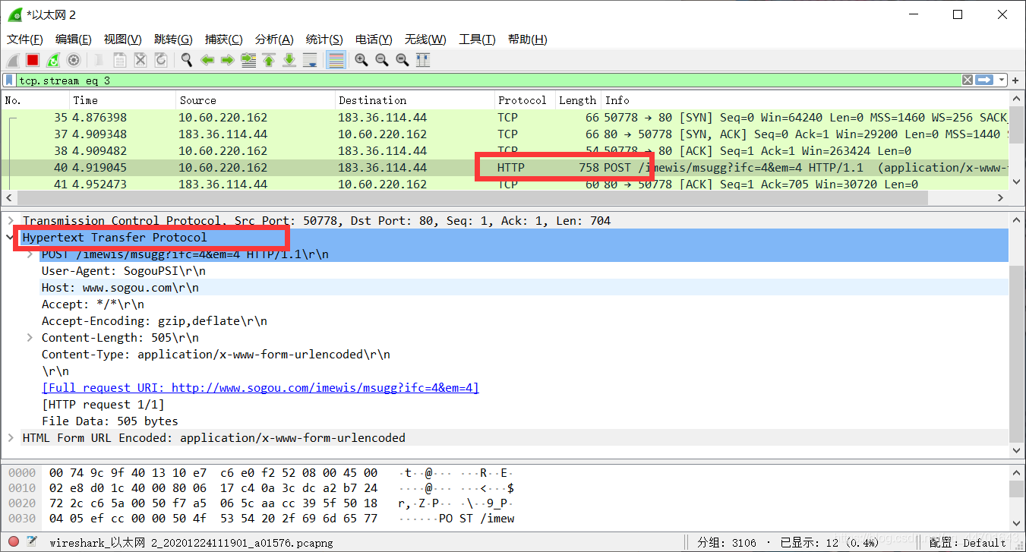Open the 电话(Y) menu

click(x=374, y=39)
